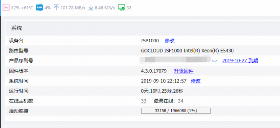The height and width of the screenshot is (128, 280).
Task: Click host count 33 in top bar
Action: [129, 8]
